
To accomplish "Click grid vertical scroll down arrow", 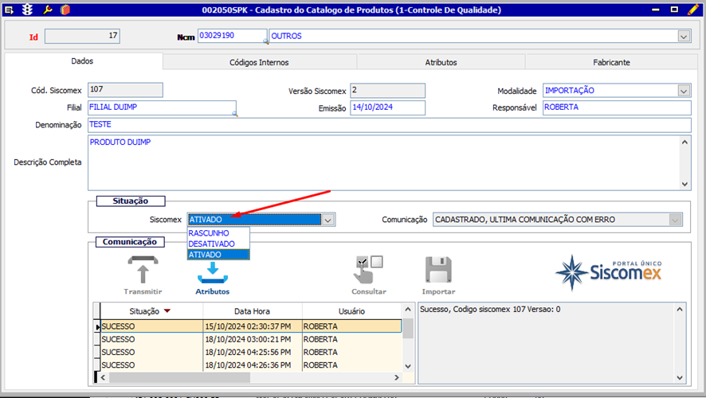I will click(408, 366).
